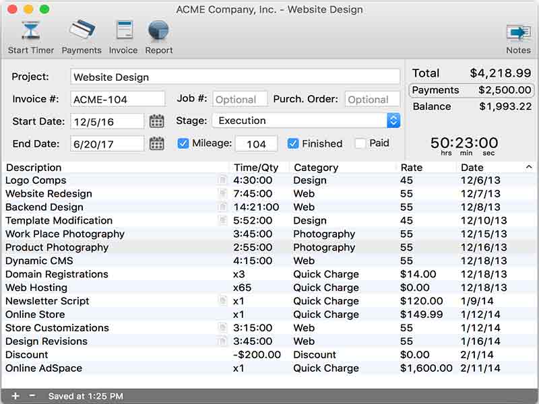The height and width of the screenshot is (404, 539).
Task: Open the note icon on Logo Comps row
Action: [222, 180]
